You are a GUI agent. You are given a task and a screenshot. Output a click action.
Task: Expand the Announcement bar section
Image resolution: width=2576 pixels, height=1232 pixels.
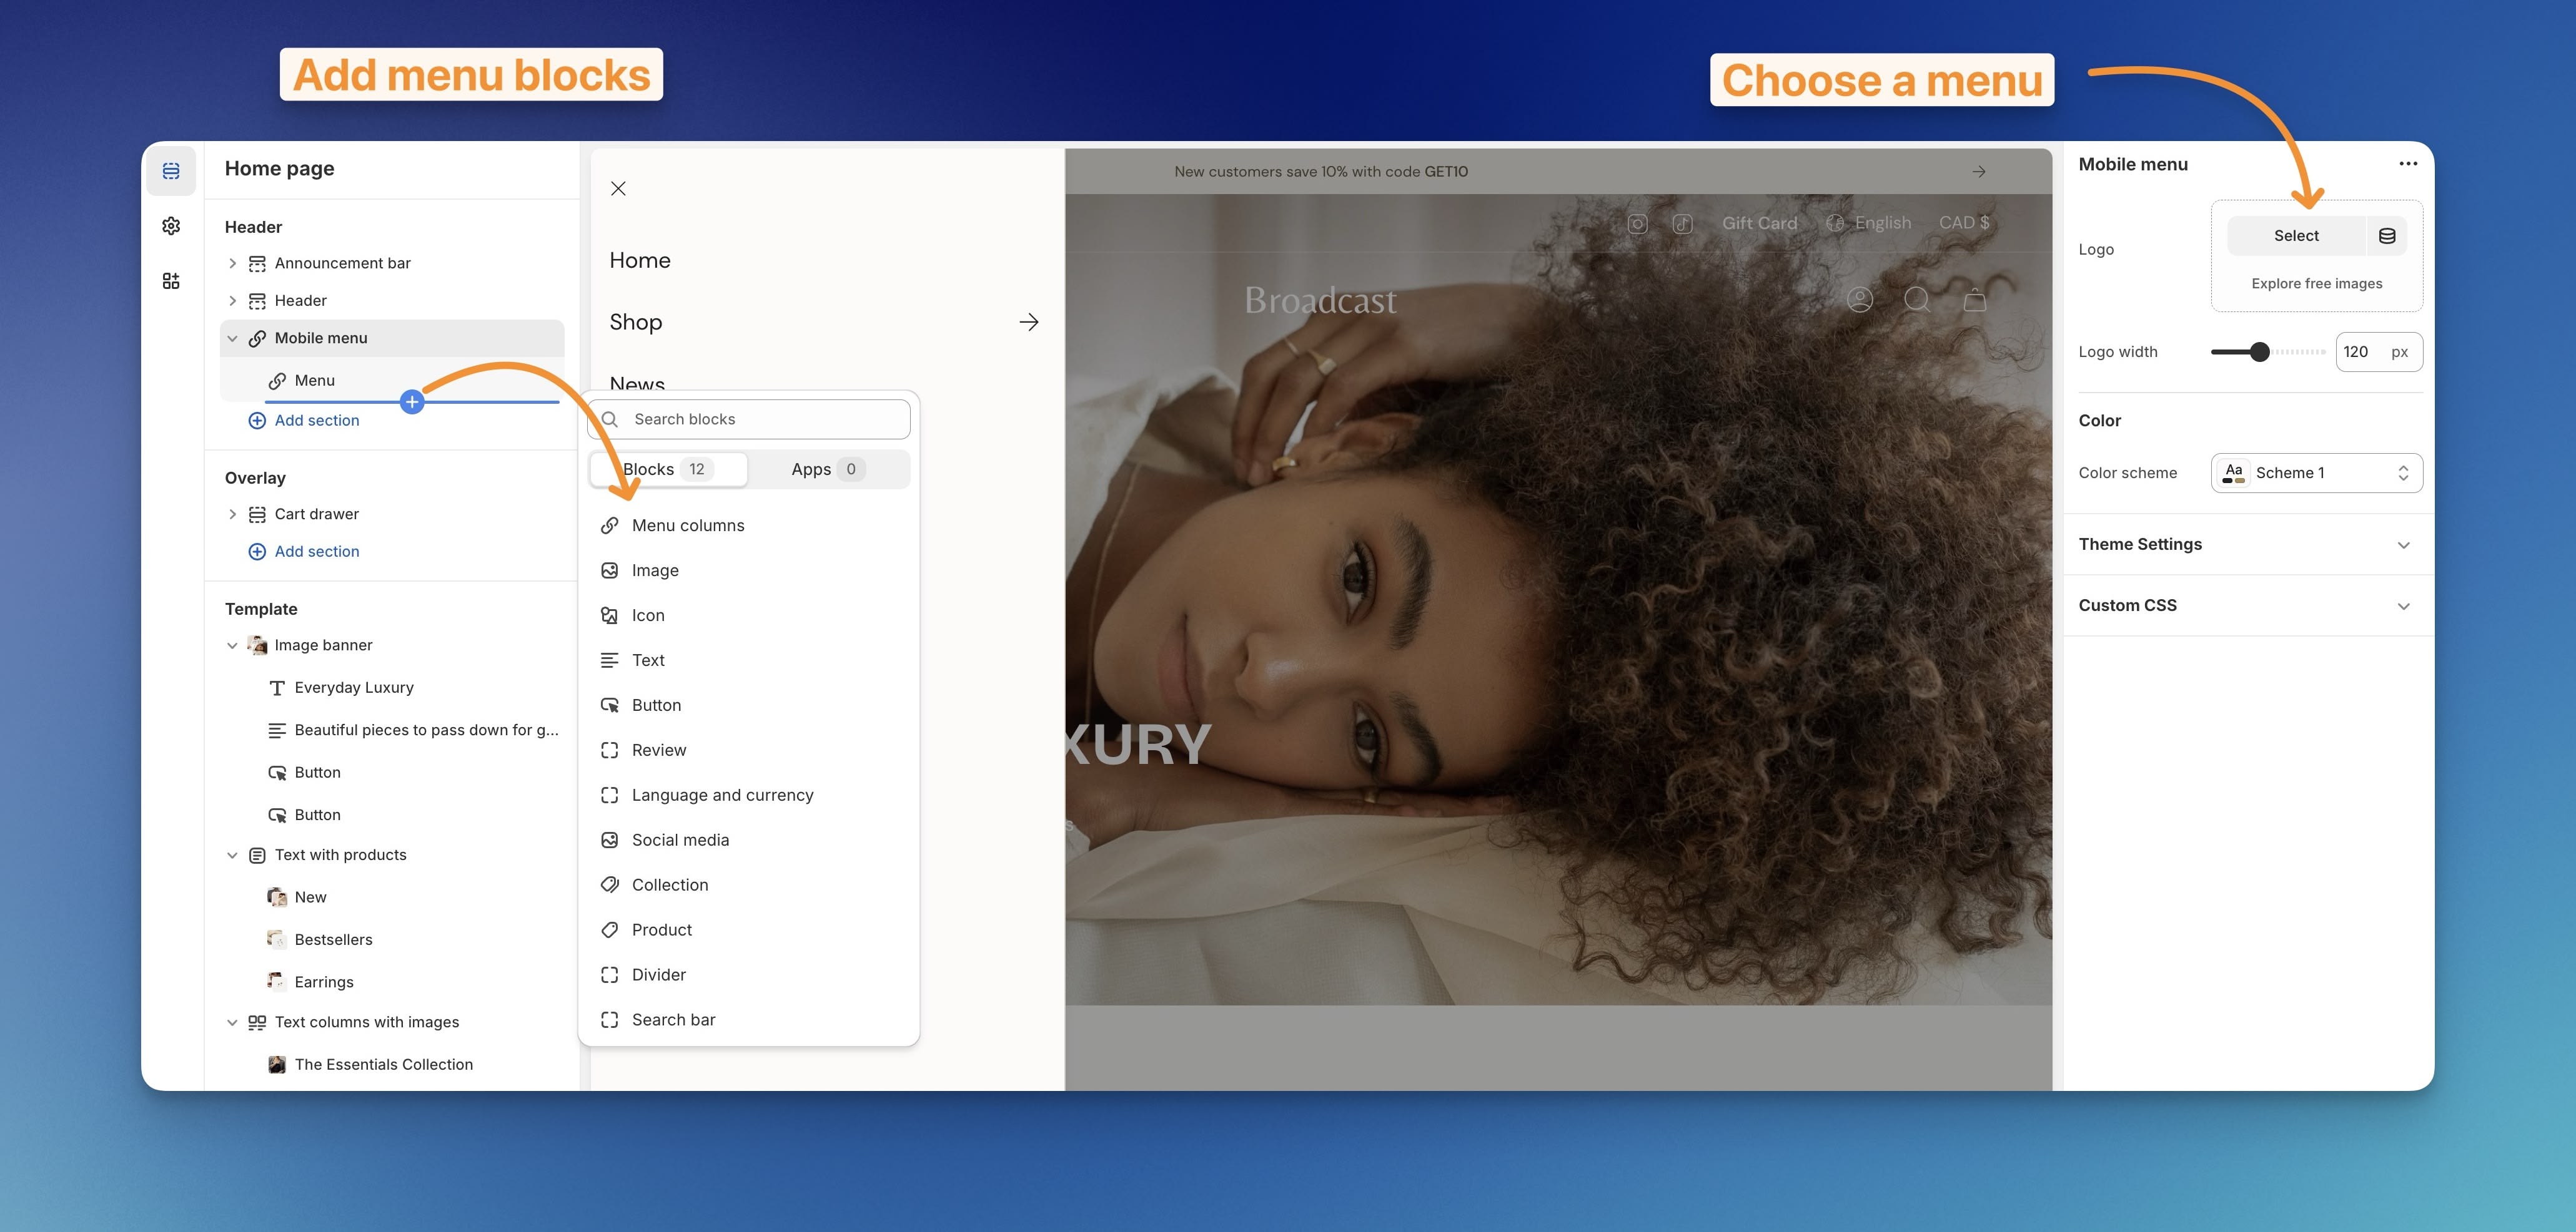[232, 263]
